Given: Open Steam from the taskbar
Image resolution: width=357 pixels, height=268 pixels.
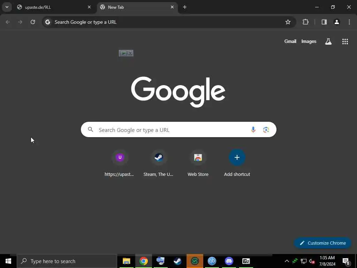Looking at the screenshot, I should tap(177, 261).
